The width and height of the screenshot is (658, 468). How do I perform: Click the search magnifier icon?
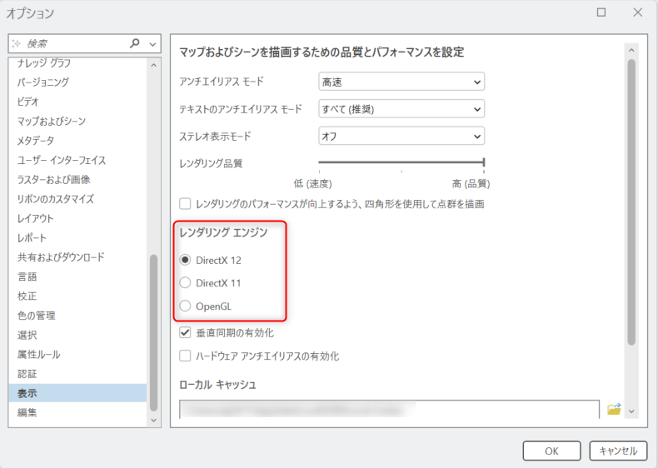tap(136, 43)
